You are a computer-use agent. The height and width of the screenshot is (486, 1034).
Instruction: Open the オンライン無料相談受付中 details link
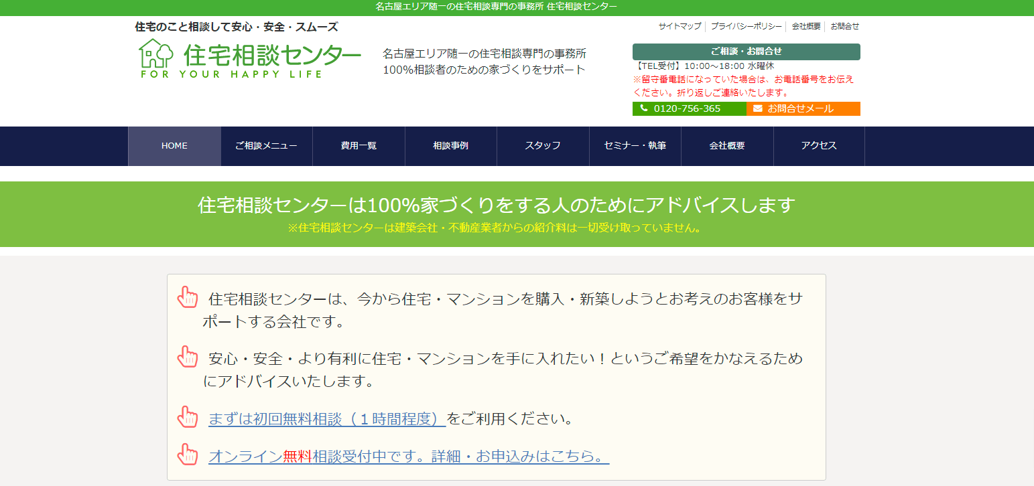pyautogui.click(x=409, y=457)
